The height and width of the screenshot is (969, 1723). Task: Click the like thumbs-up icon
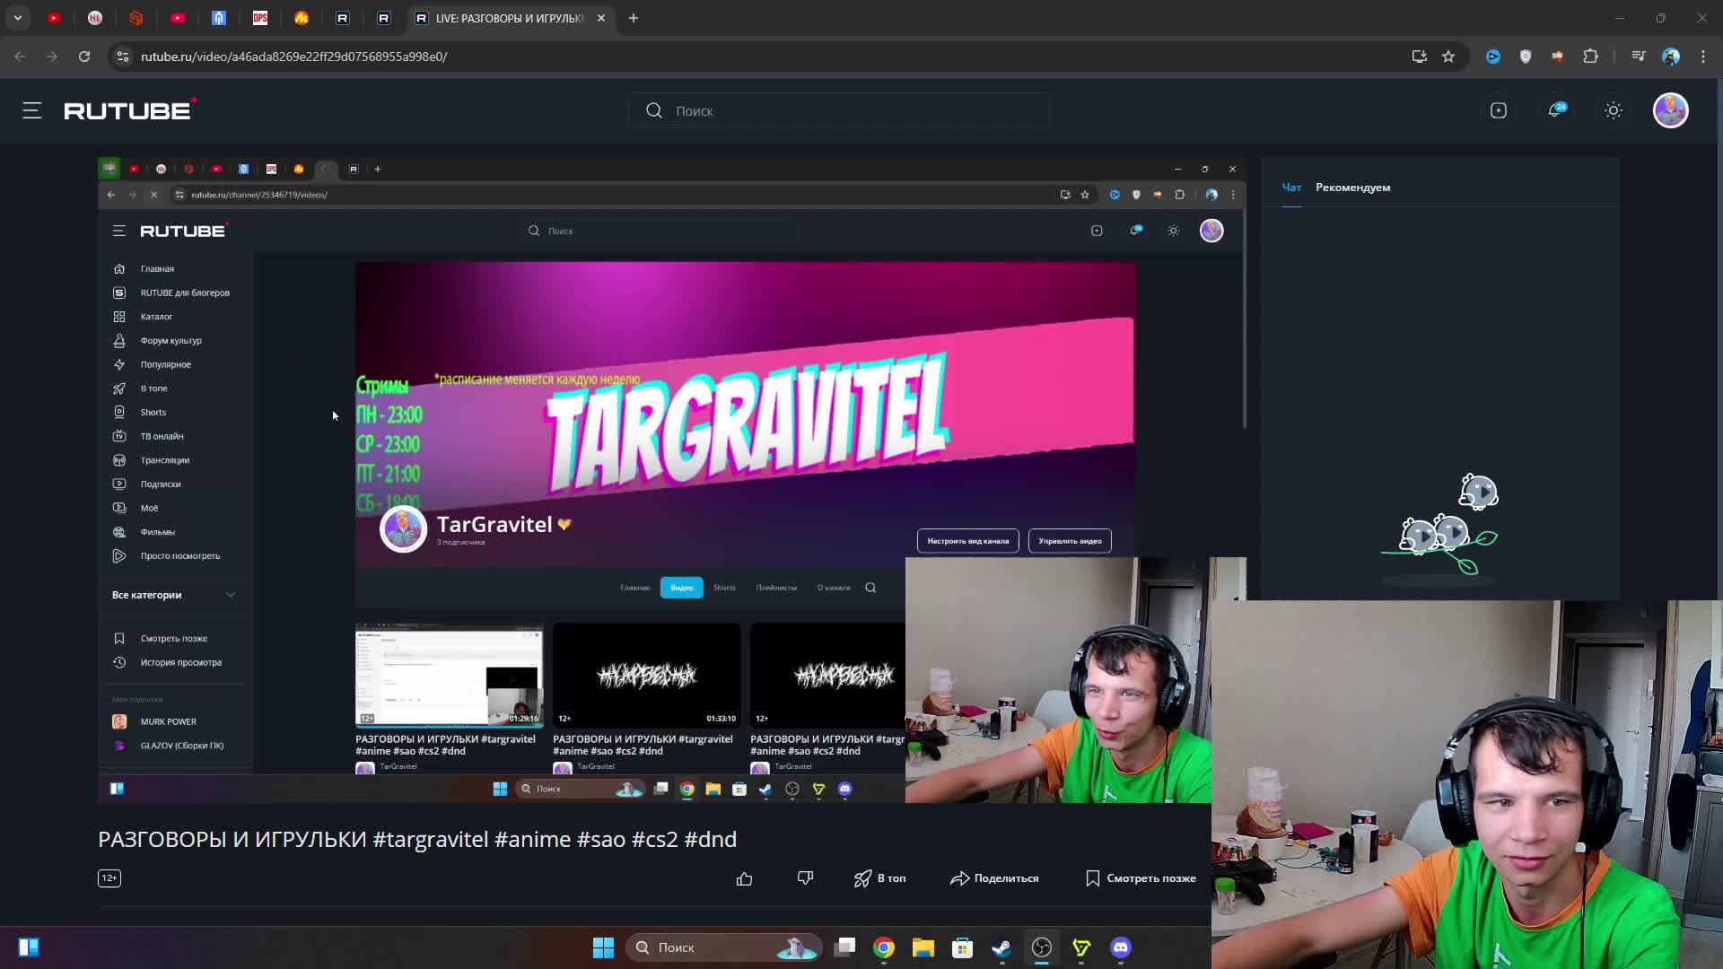click(x=745, y=878)
